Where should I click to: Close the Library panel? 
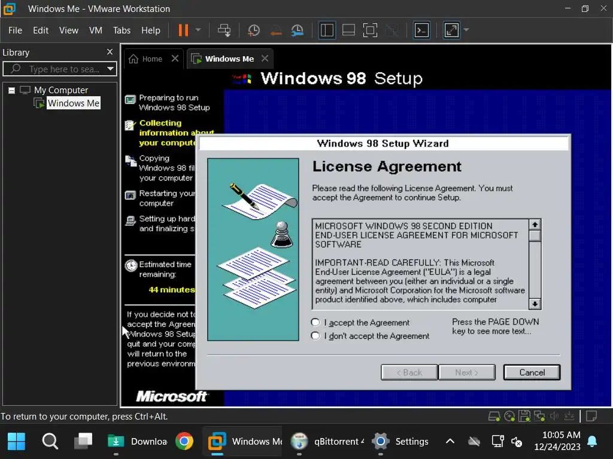[x=110, y=51]
